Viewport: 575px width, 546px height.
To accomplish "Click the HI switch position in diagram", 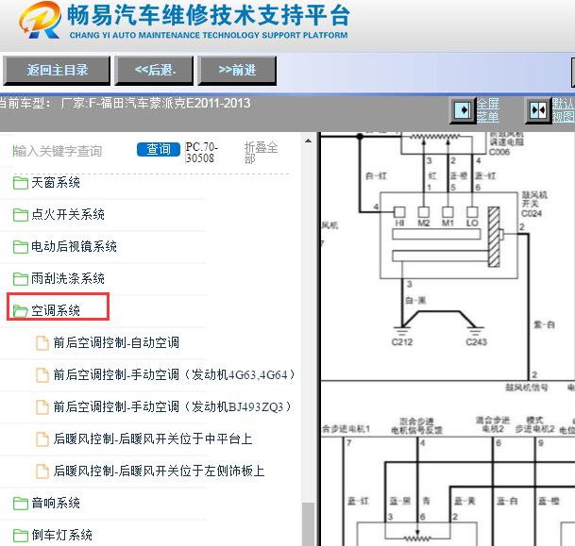I will [399, 212].
